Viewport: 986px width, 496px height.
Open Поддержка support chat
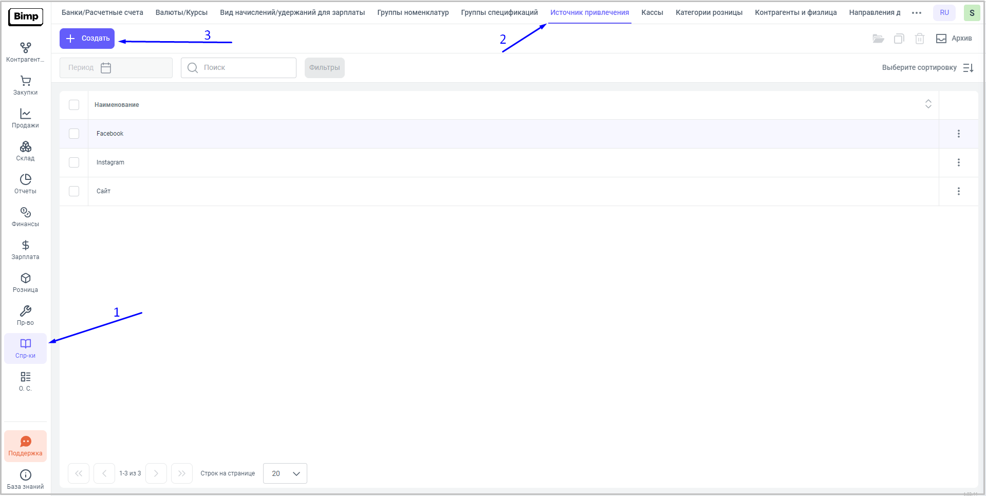pos(25,446)
